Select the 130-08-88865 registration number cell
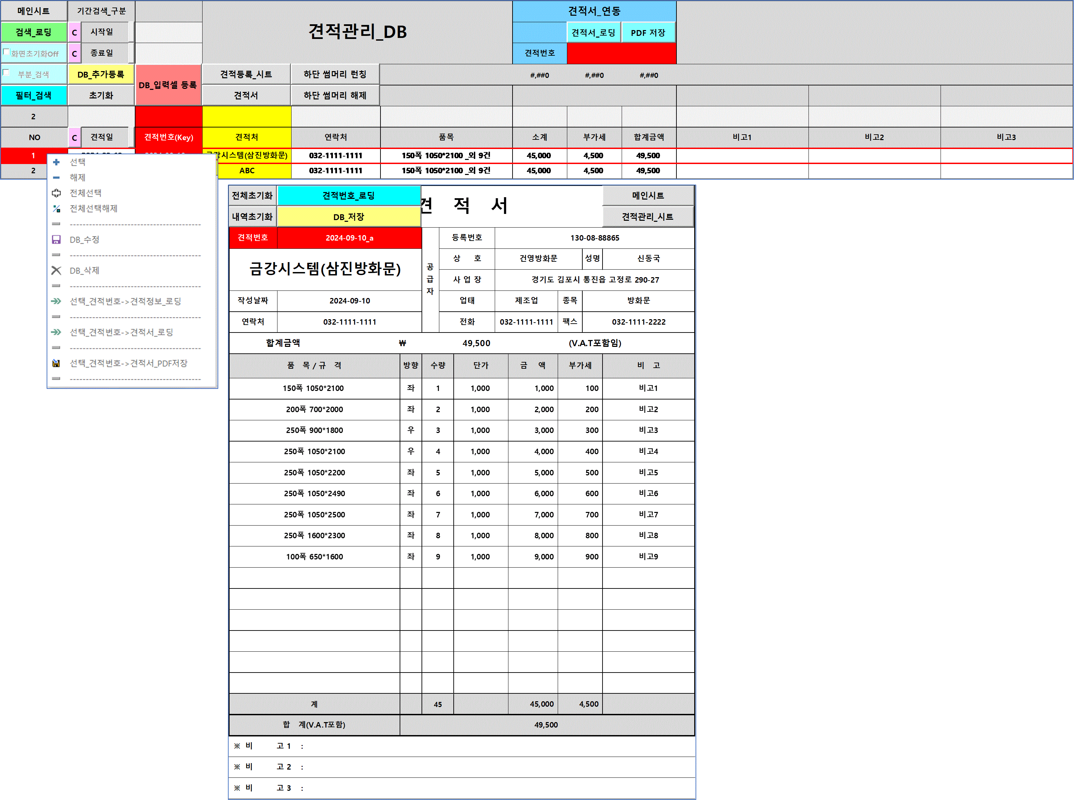 coord(595,238)
